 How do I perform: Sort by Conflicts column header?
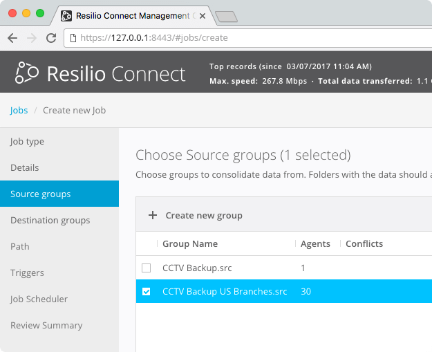tap(364, 243)
